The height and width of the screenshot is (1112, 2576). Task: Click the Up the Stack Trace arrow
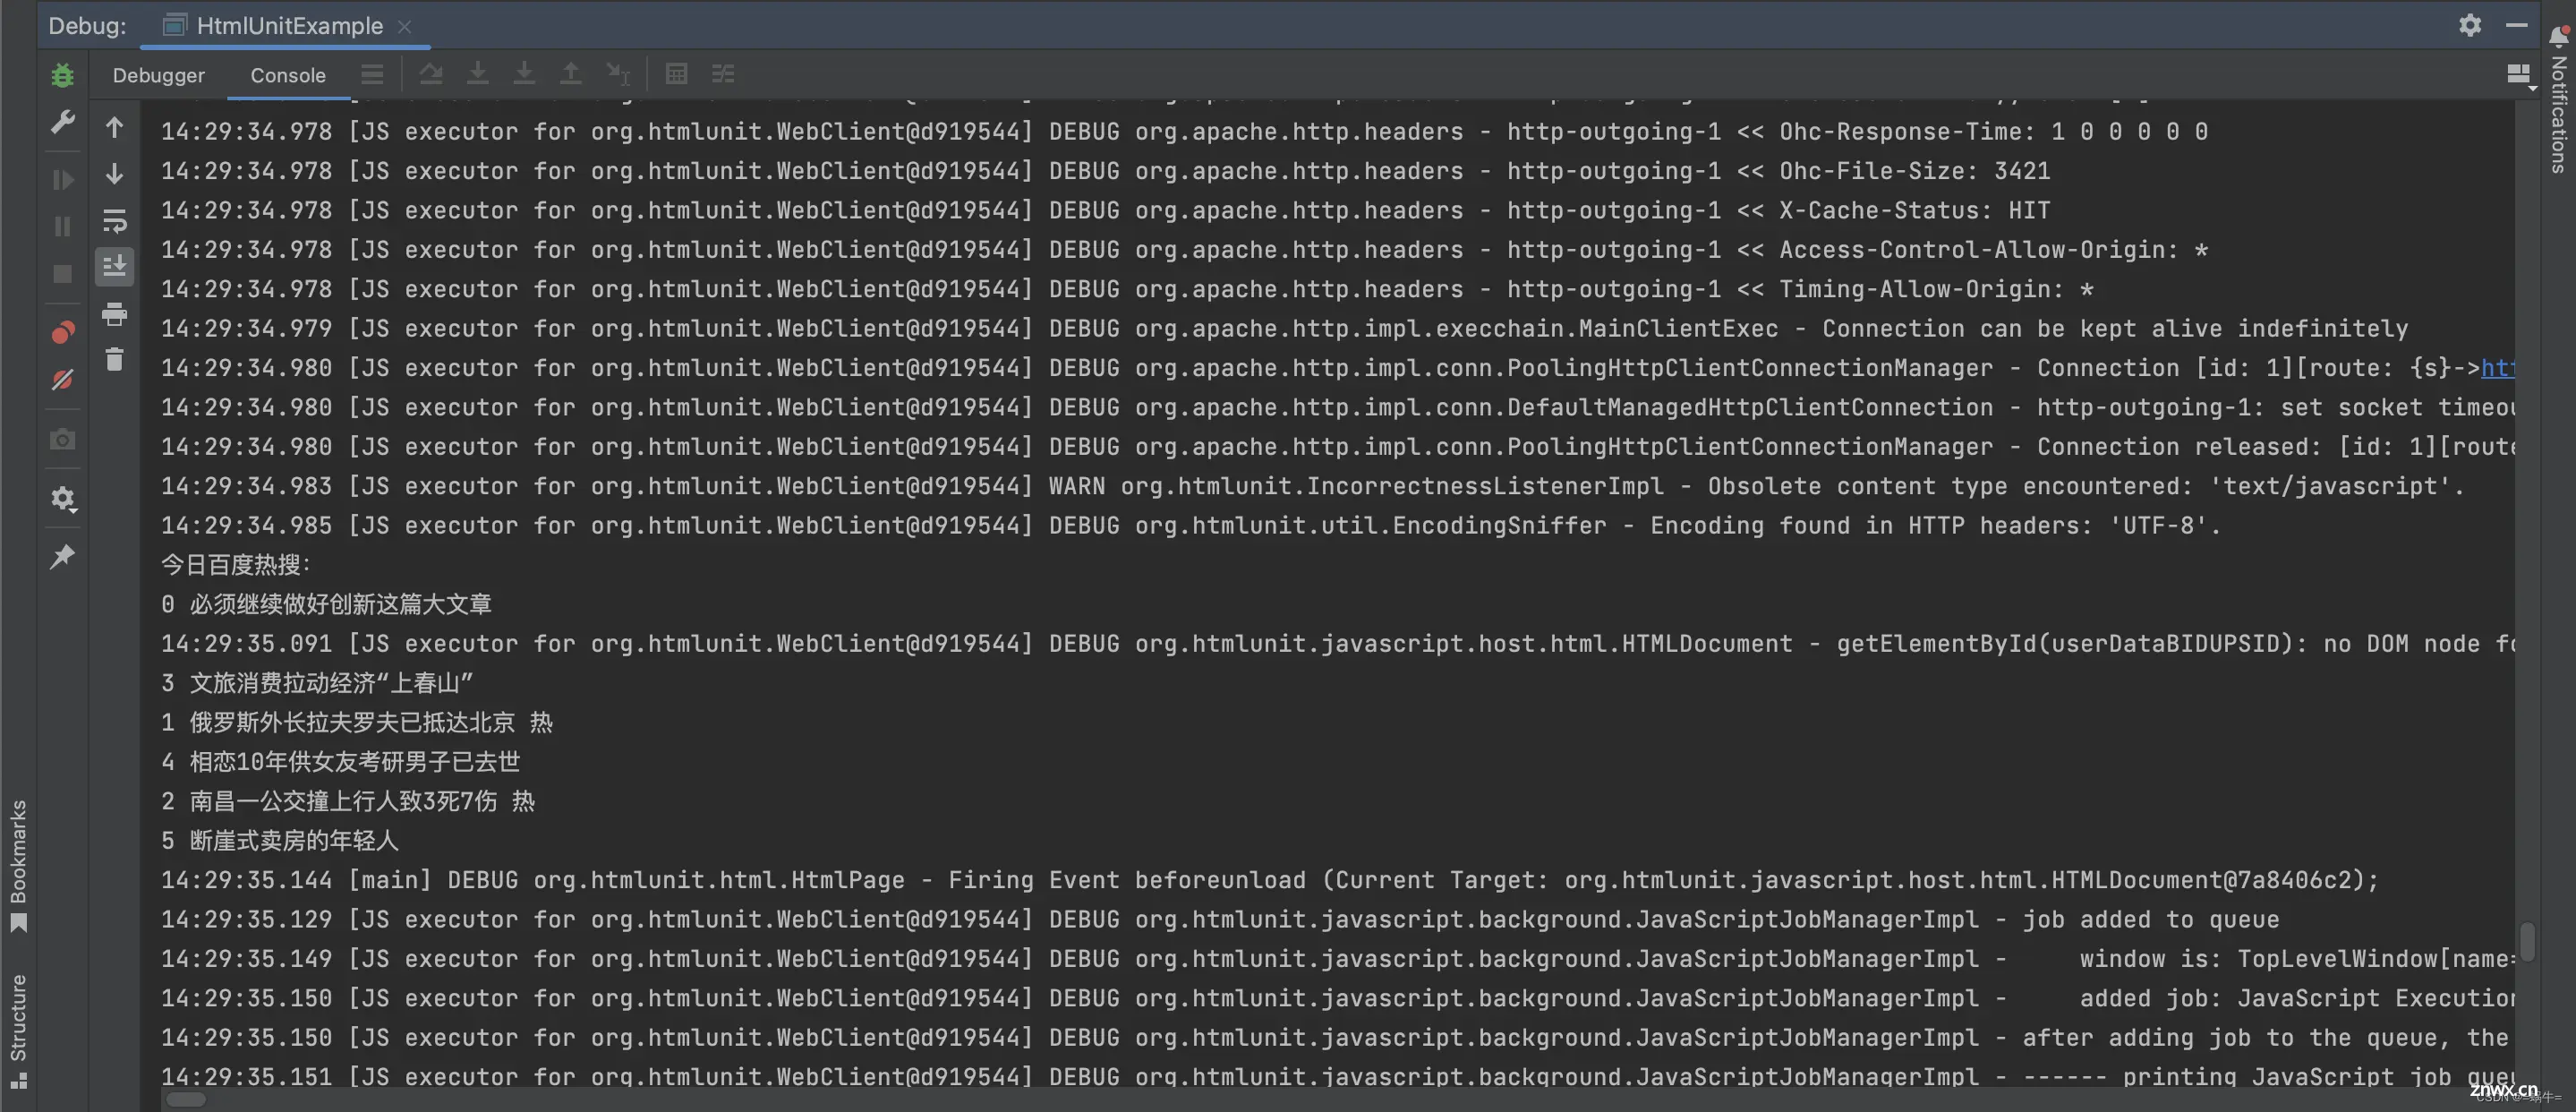tap(114, 128)
